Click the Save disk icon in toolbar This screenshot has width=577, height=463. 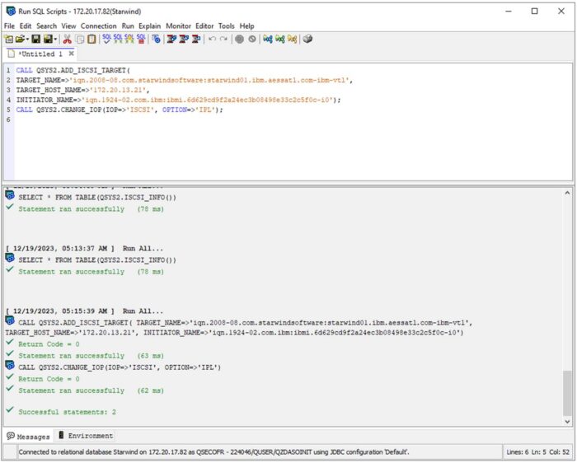35,39
